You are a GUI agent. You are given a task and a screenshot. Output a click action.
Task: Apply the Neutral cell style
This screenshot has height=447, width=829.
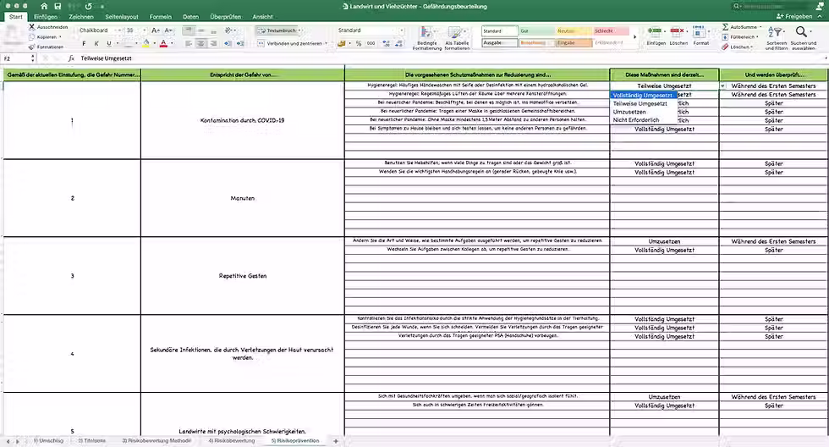click(x=574, y=31)
